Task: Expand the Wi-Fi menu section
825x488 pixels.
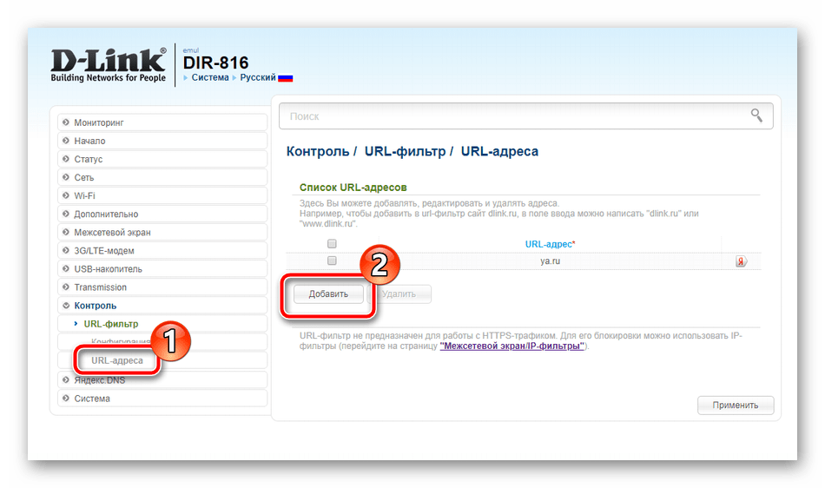Action: point(162,195)
